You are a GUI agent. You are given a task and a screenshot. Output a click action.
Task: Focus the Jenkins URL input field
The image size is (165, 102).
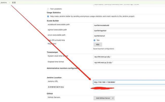coord(129,82)
